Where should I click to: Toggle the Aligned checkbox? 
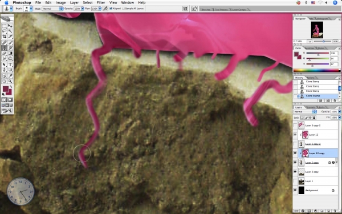tap(111, 9)
